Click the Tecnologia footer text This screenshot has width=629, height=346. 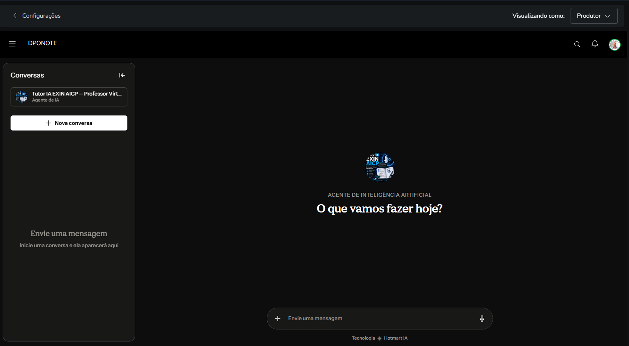(363, 338)
